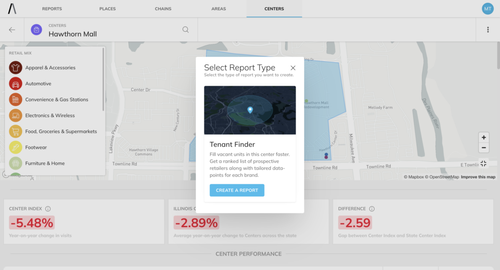Open search with the magnifier icon
Image resolution: width=500 pixels, height=270 pixels.
coord(185,30)
